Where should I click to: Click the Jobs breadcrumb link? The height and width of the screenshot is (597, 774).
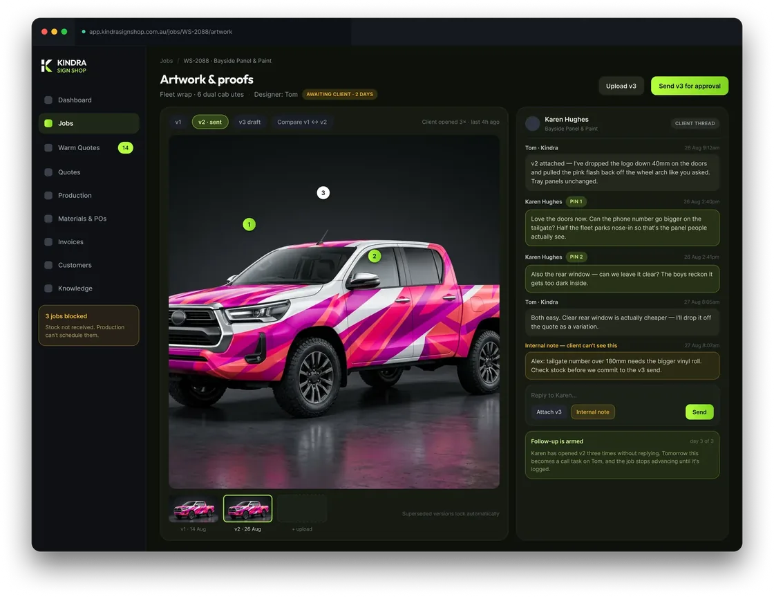tap(167, 61)
